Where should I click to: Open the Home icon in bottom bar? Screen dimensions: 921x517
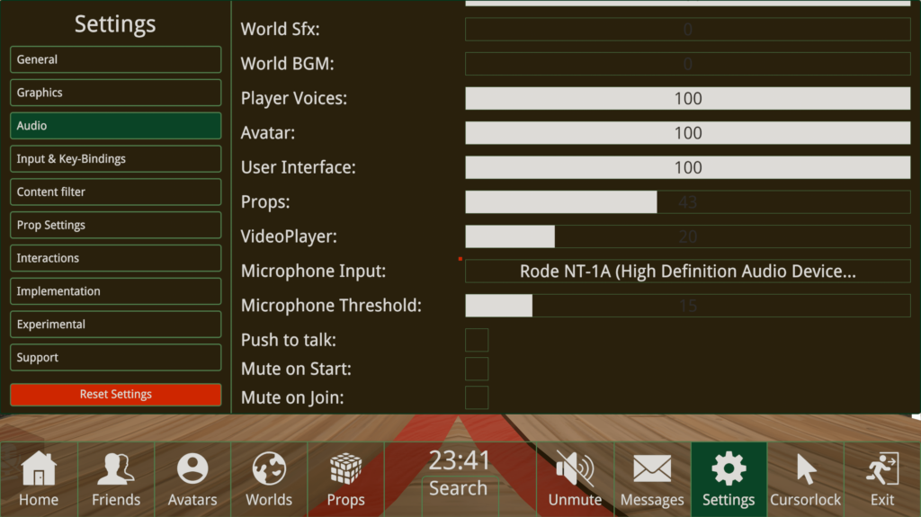pos(39,468)
